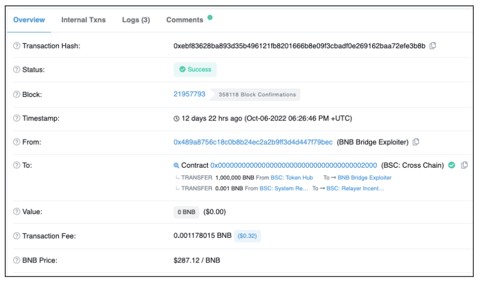Click the 1,000,000 BNB transfer amount
Screen dimensions: 483x286
tap(235, 178)
